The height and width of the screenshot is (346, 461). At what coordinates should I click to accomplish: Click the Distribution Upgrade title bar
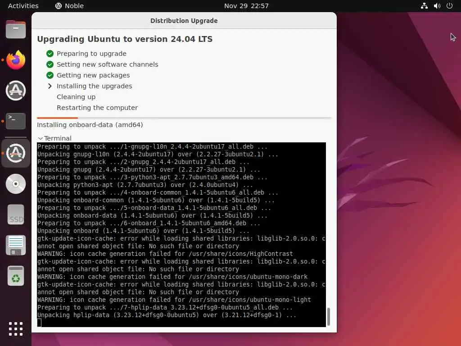[x=184, y=21]
